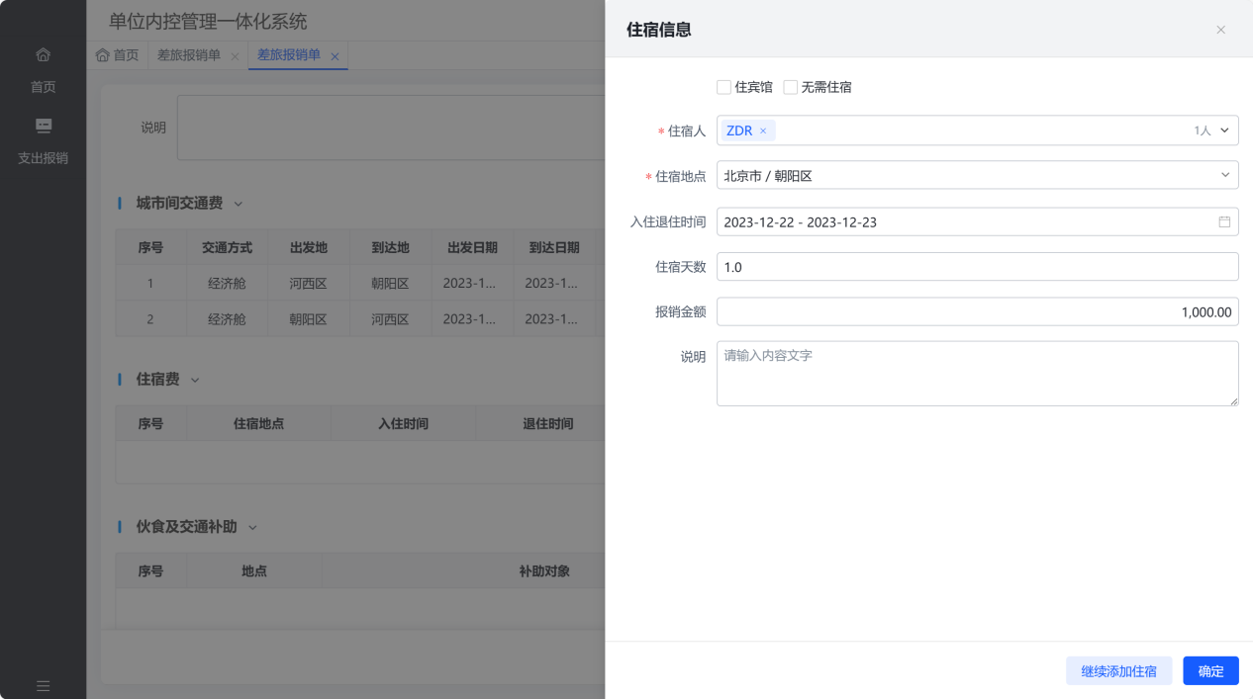Collapse the 城市间交通费 section
The height and width of the screenshot is (699, 1253).
[x=238, y=204]
